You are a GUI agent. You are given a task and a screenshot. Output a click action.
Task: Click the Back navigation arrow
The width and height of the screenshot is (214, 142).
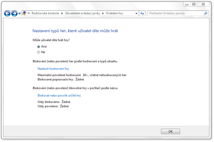coord(7,13)
